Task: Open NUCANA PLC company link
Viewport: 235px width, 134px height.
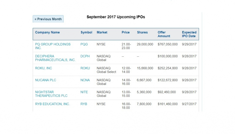Action: coord(46,80)
